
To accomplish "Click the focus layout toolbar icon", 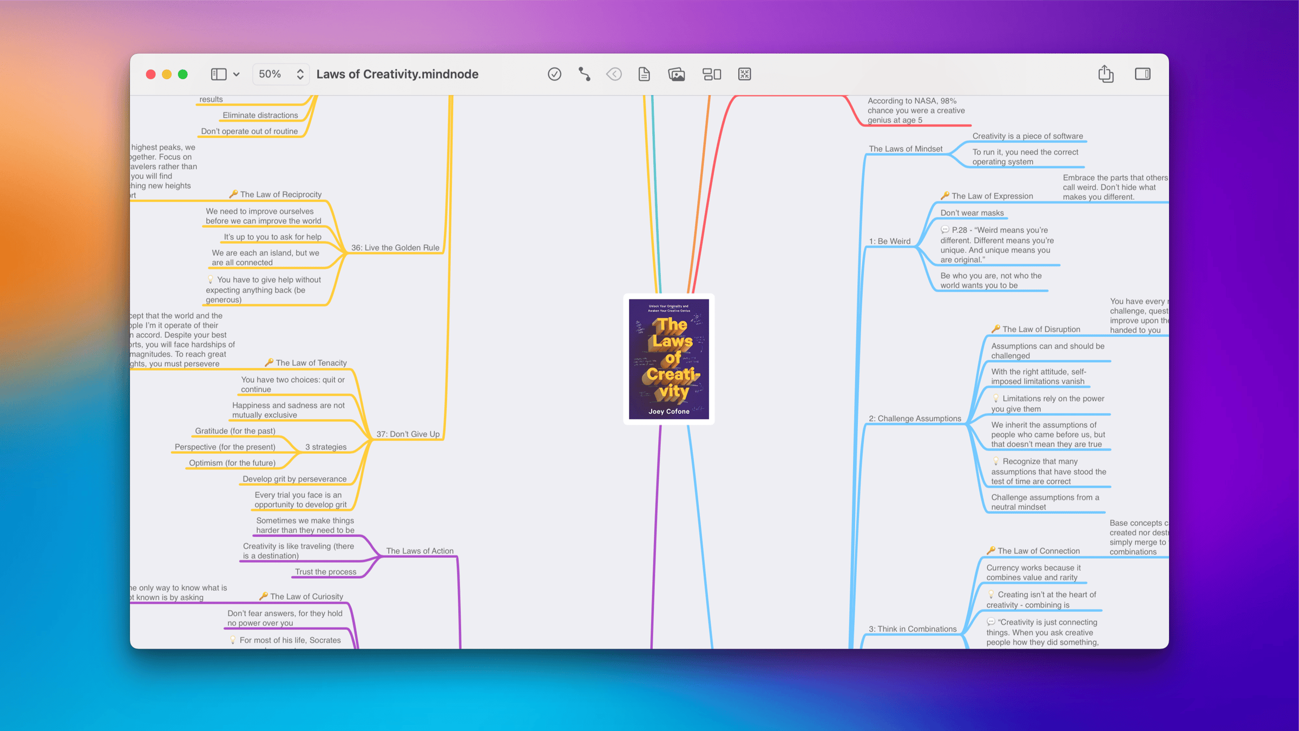I will coord(712,74).
